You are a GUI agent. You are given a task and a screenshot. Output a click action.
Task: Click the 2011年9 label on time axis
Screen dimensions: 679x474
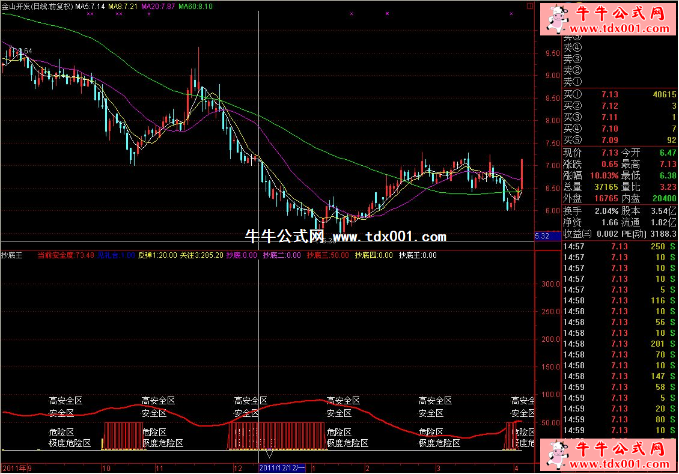pos(17,469)
